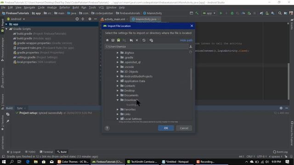Open the app run configuration dropdown
Viewport: 294px width, 165px height.
[209, 13]
